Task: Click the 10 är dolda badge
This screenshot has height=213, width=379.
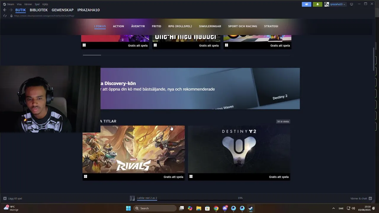Action: pos(283,122)
